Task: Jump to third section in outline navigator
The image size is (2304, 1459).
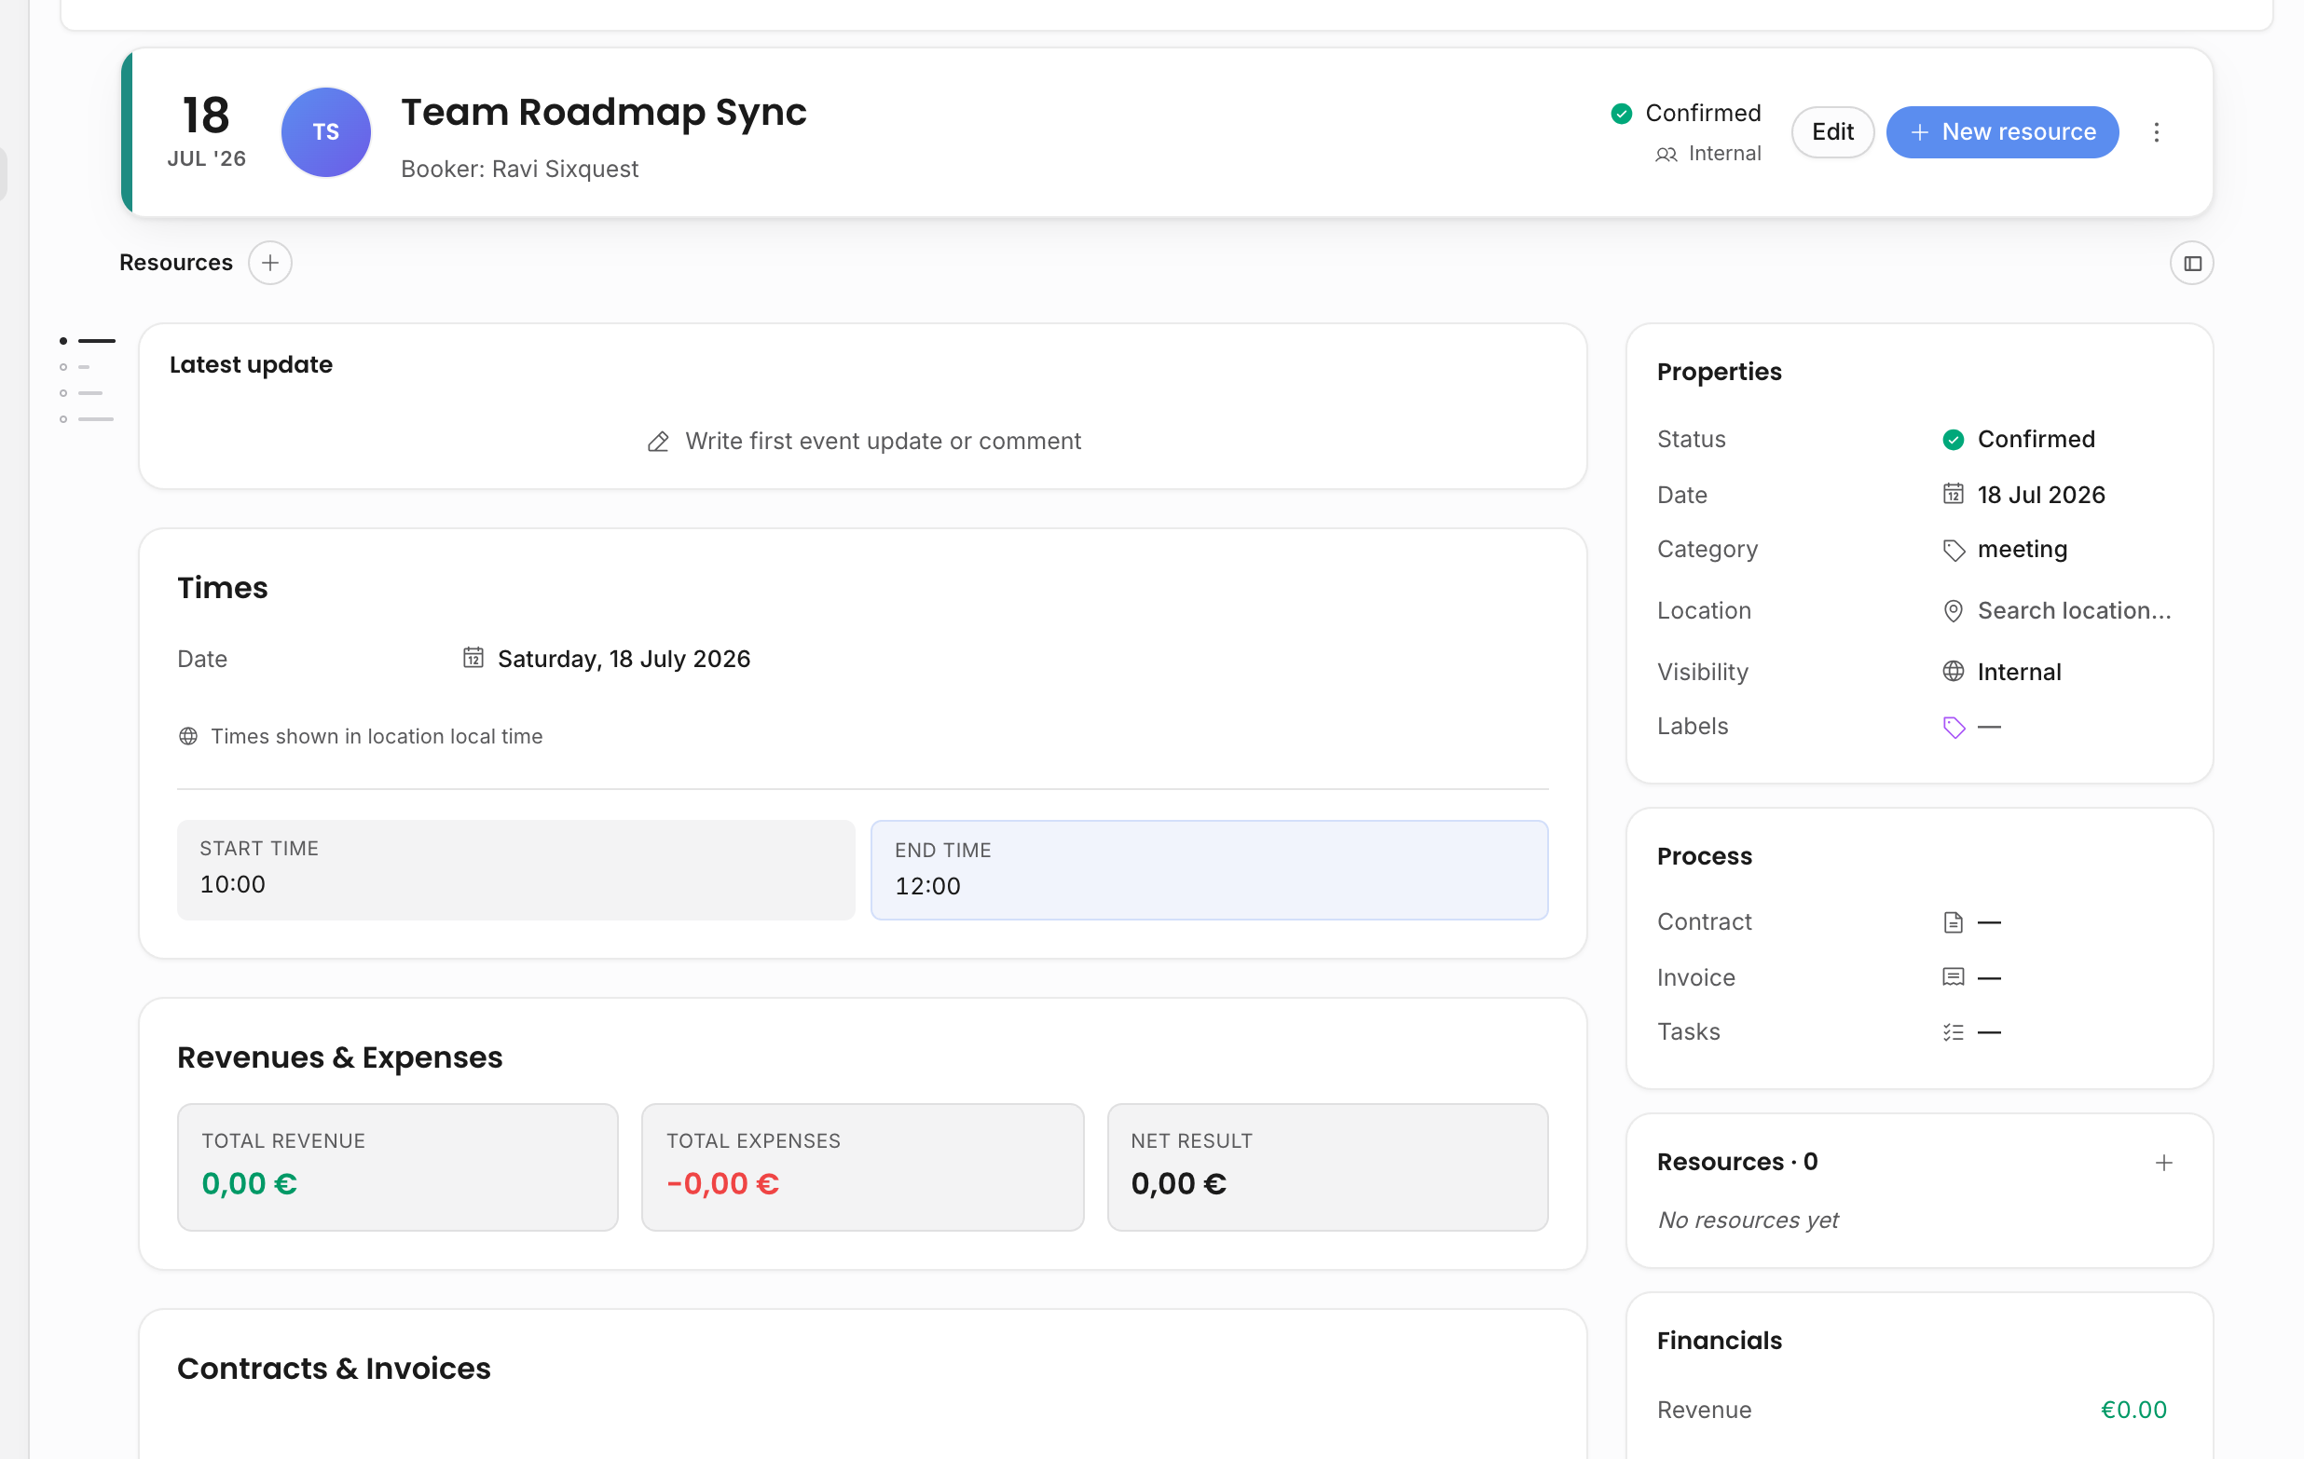Action: 81,393
